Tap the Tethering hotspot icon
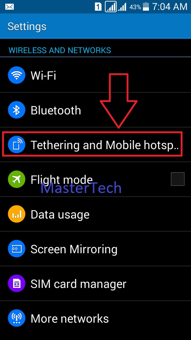 coord(17,144)
